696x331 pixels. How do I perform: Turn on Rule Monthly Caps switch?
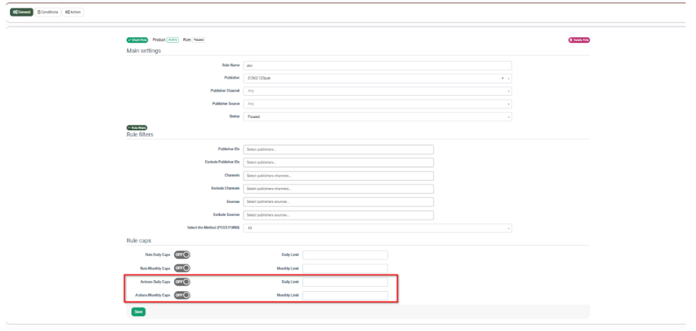point(181,268)
